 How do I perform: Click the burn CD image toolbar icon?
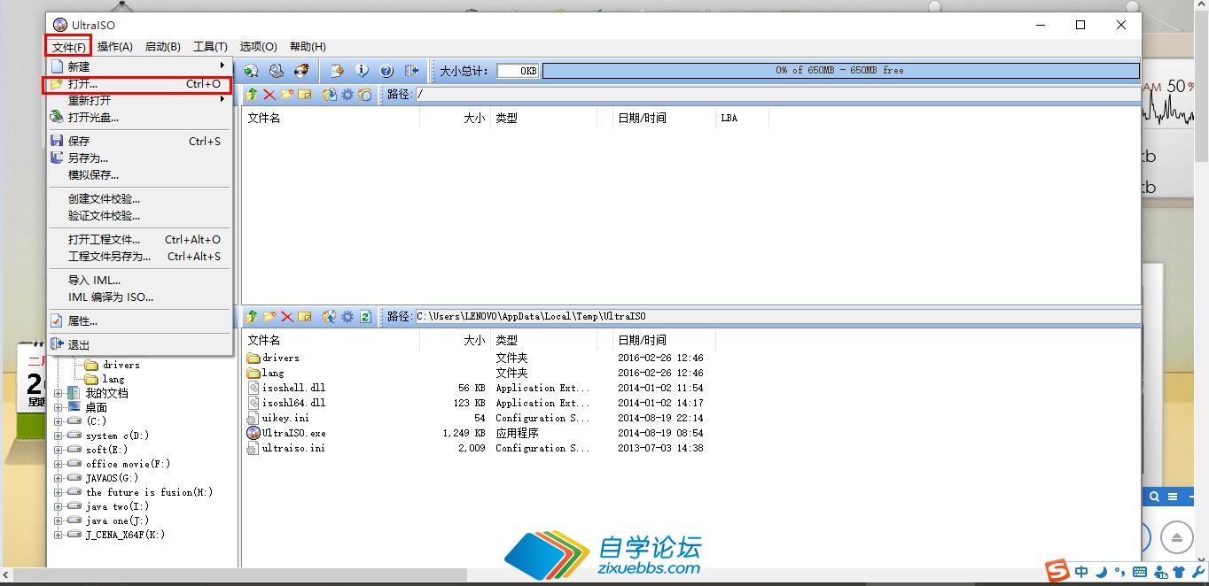click(x=301, y=71)
